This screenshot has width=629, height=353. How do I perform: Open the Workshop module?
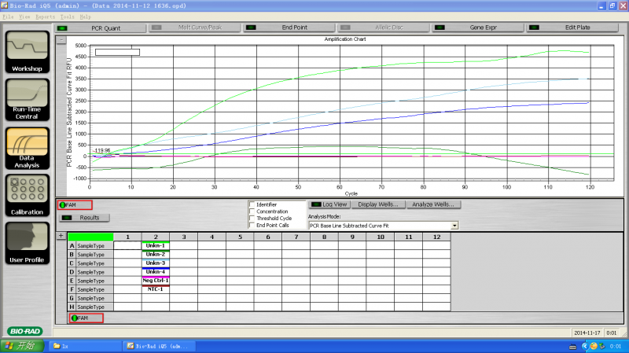tap(27, 52)
